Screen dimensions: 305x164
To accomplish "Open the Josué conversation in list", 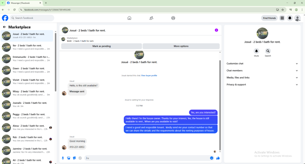I will pos(27,36).
